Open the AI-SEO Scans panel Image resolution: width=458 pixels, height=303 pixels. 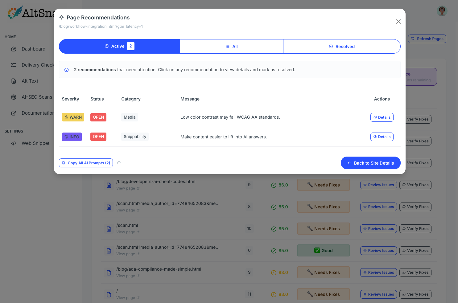point(37,97)
